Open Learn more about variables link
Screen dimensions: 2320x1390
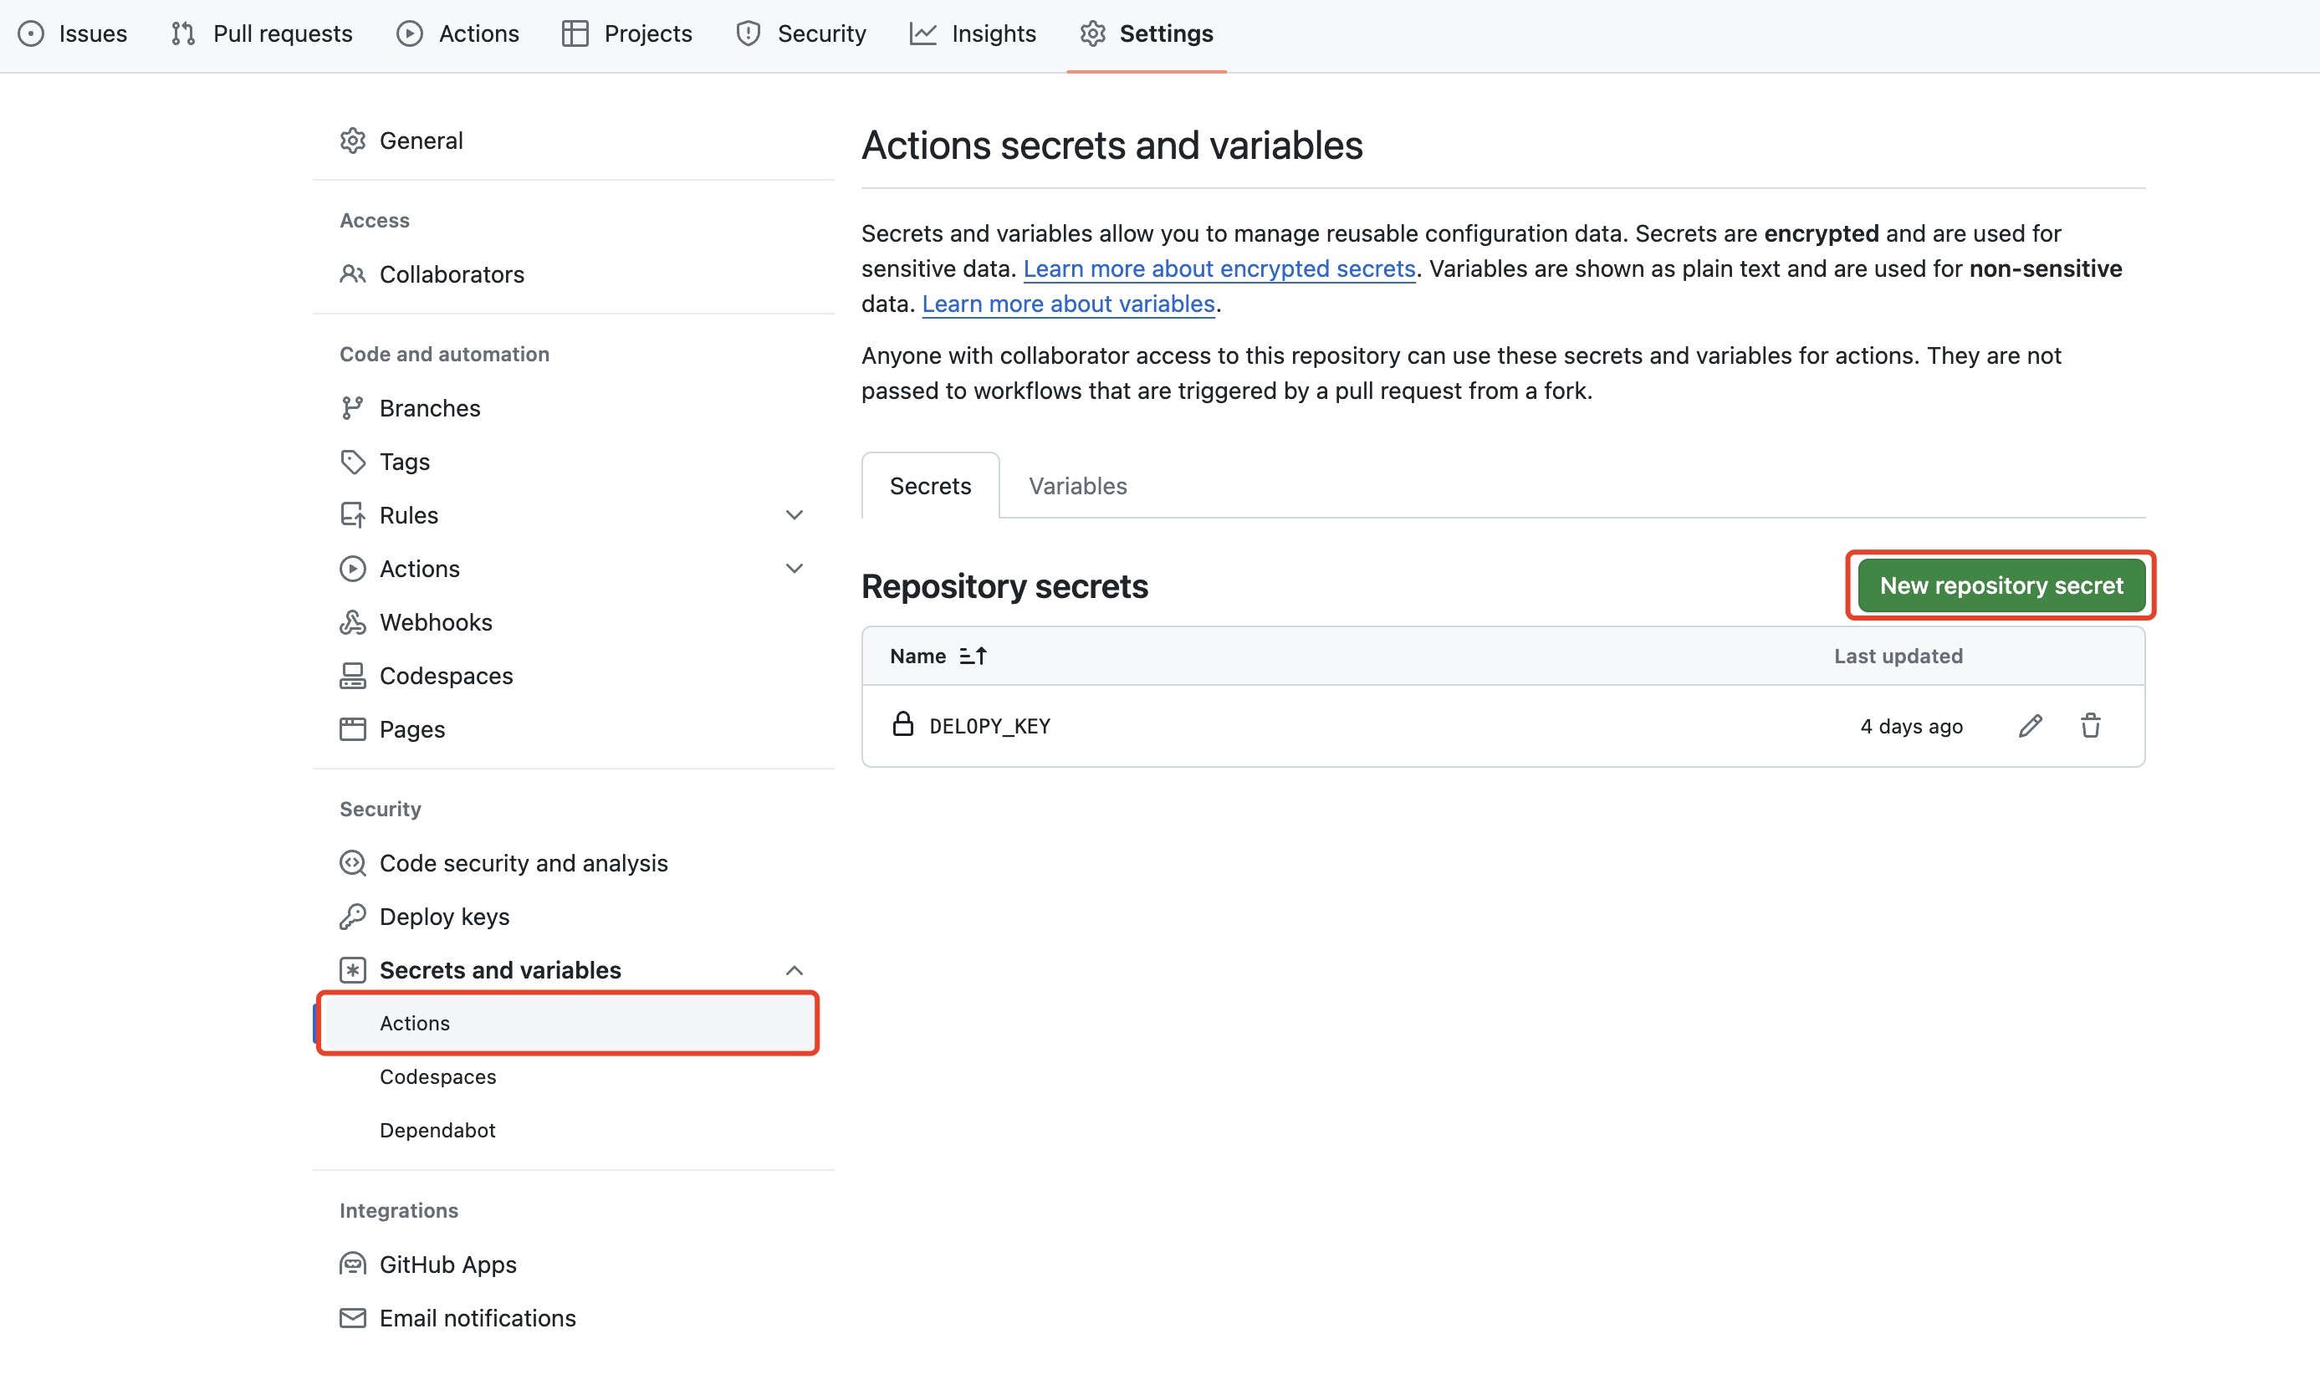click(1068, 304)
